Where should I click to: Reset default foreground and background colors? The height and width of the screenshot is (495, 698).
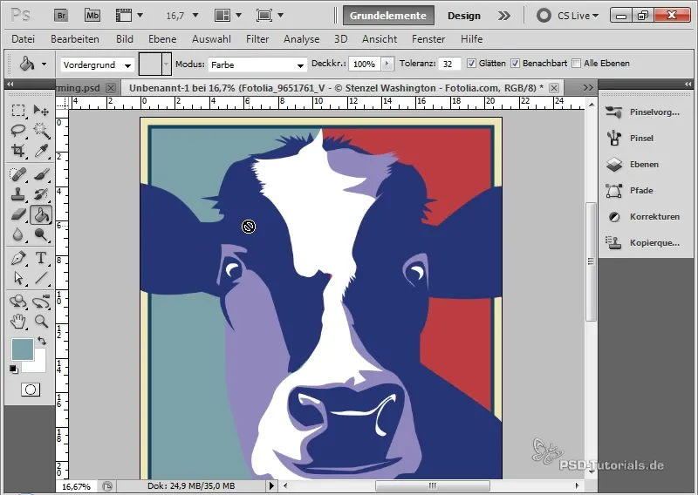point(14,370)
